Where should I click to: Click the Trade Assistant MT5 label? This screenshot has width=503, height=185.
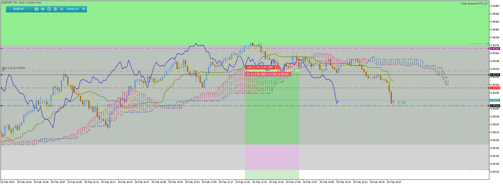click(472, 3)
